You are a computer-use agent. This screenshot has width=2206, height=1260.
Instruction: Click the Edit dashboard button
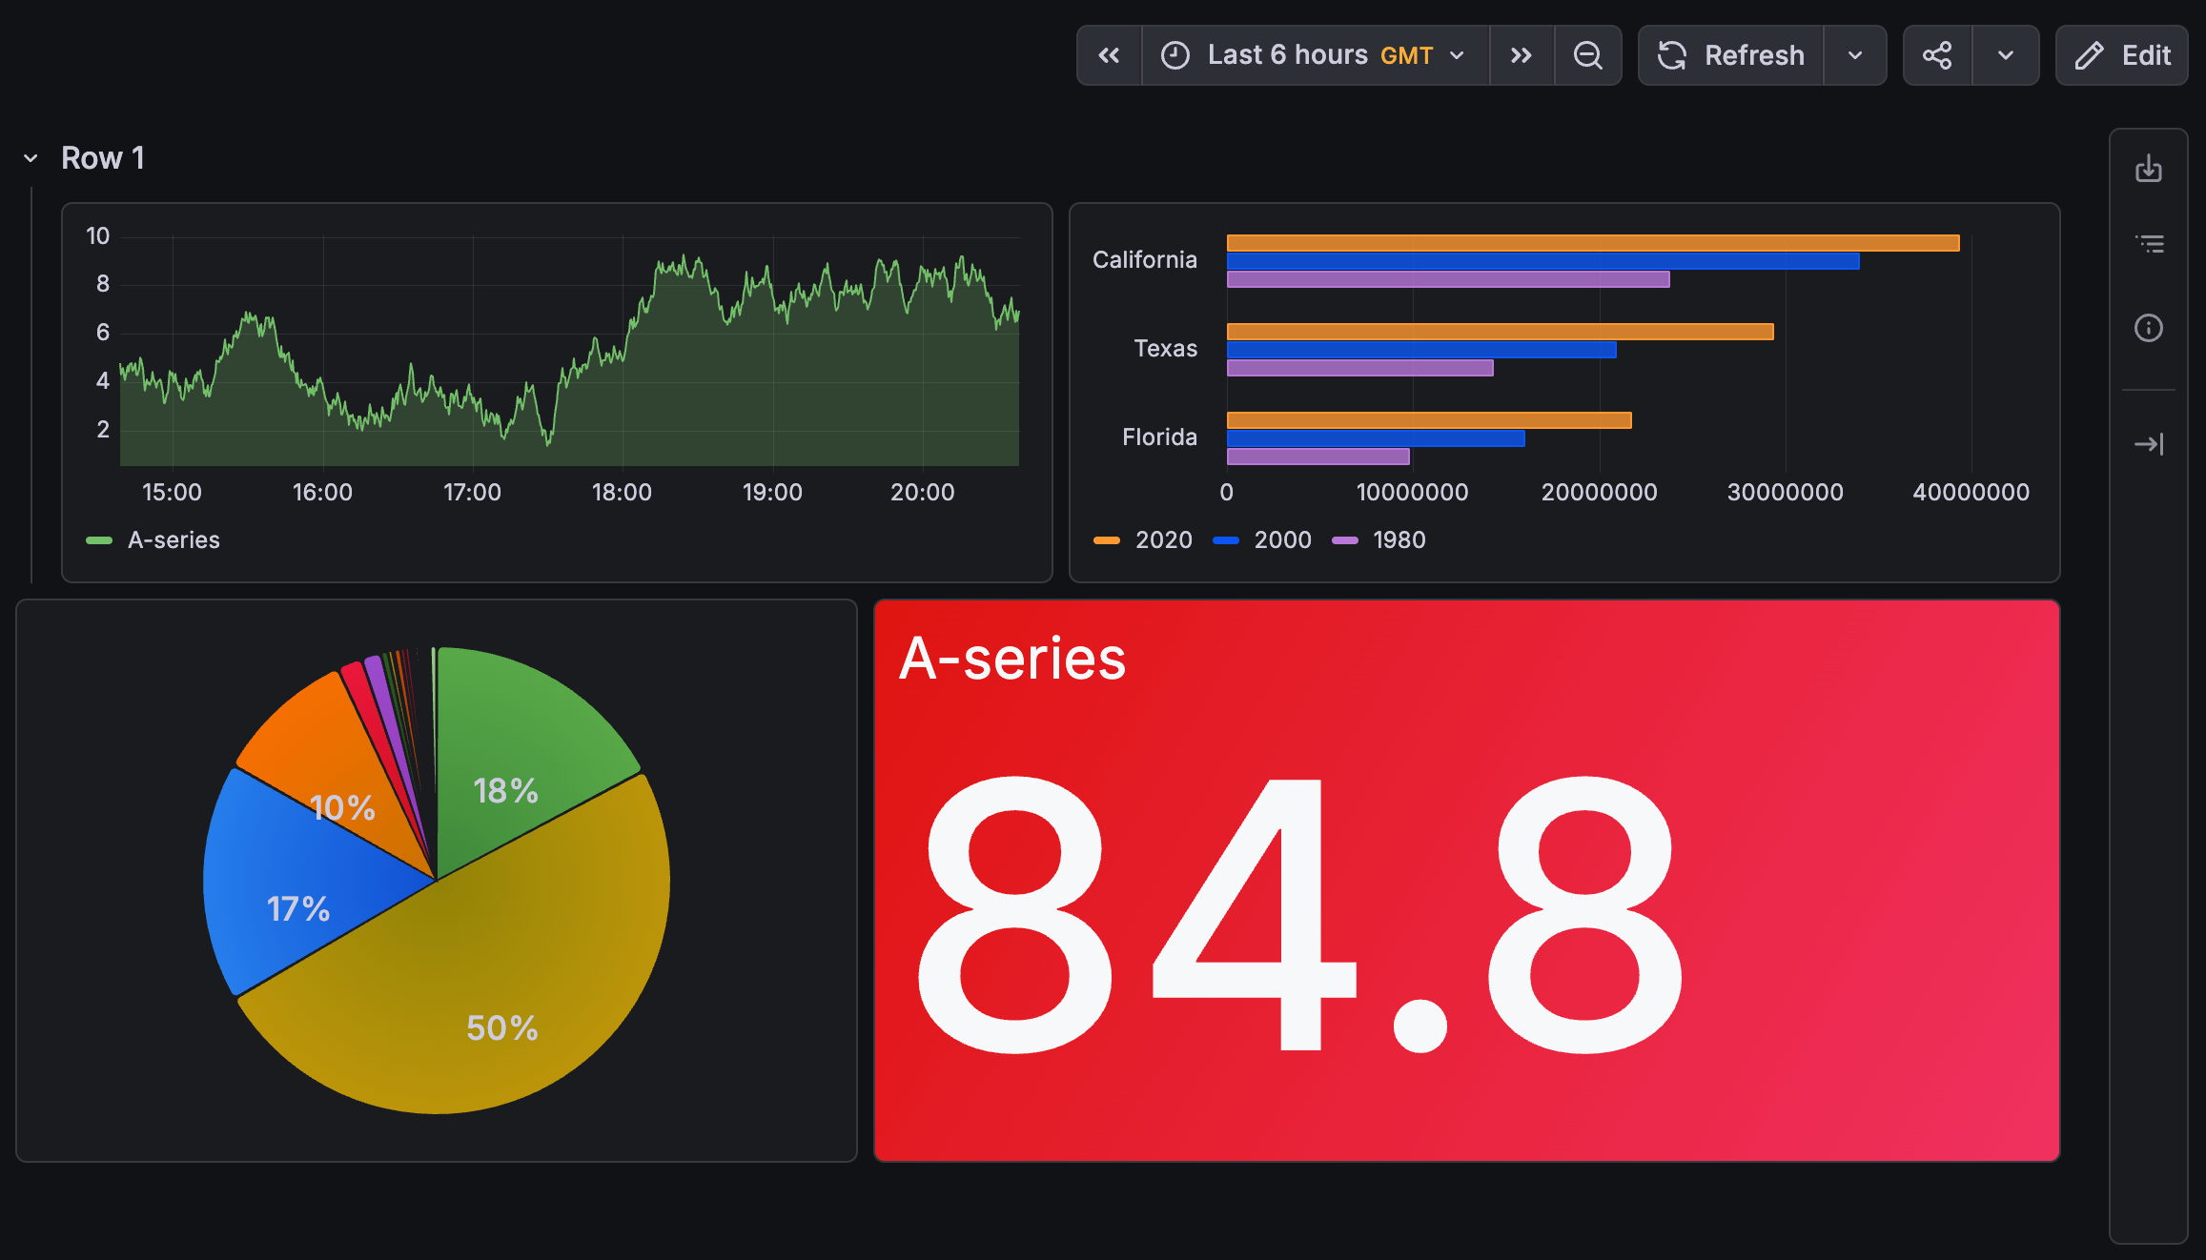[2122, 55]
